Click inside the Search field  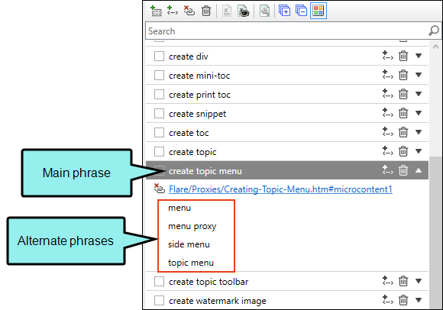point(293,31)
